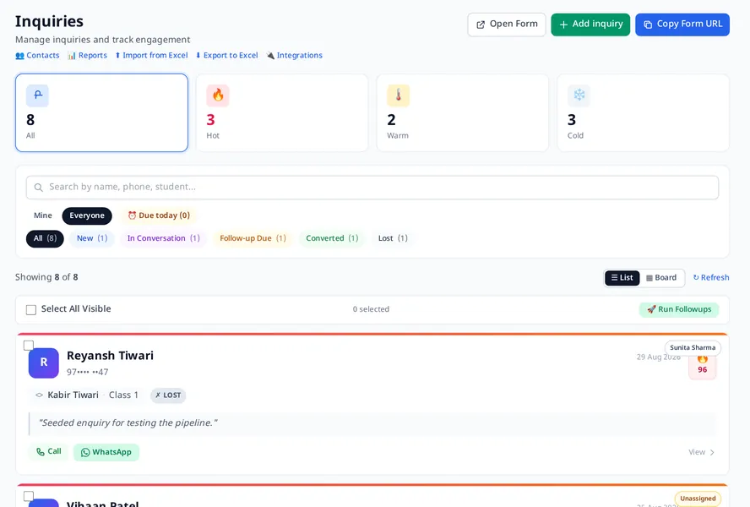
Task: Filter by In Conversation (1) status
Action: coord(164,238)
